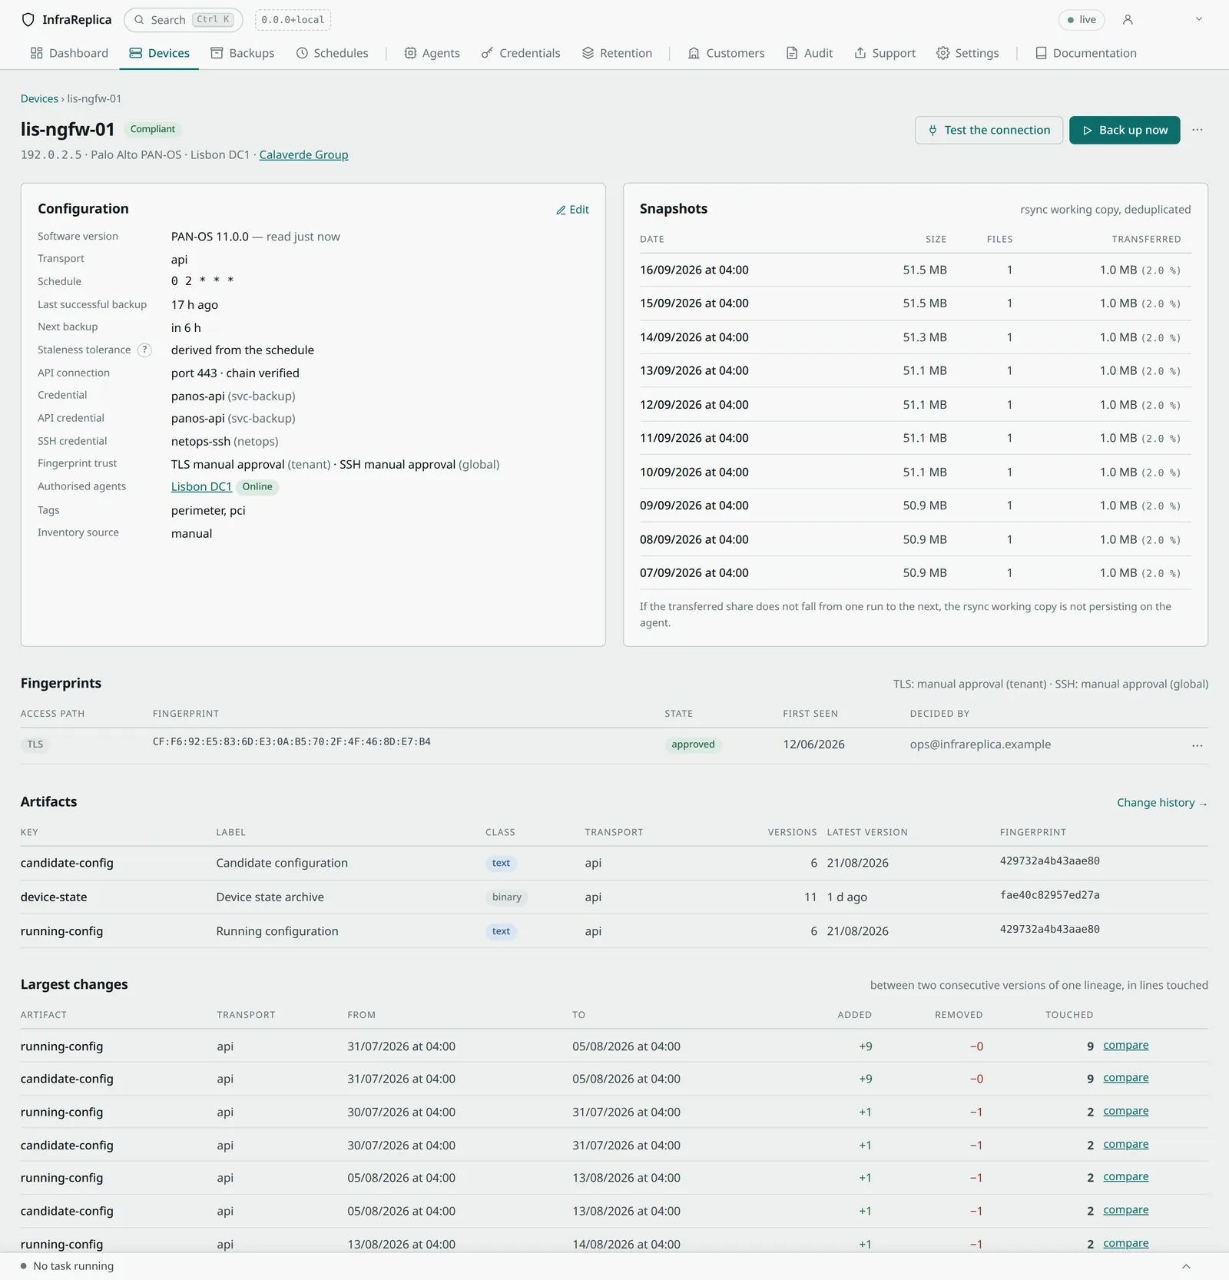Click the Documentation book icon
The image size is (1229, 1280).
1041,53
